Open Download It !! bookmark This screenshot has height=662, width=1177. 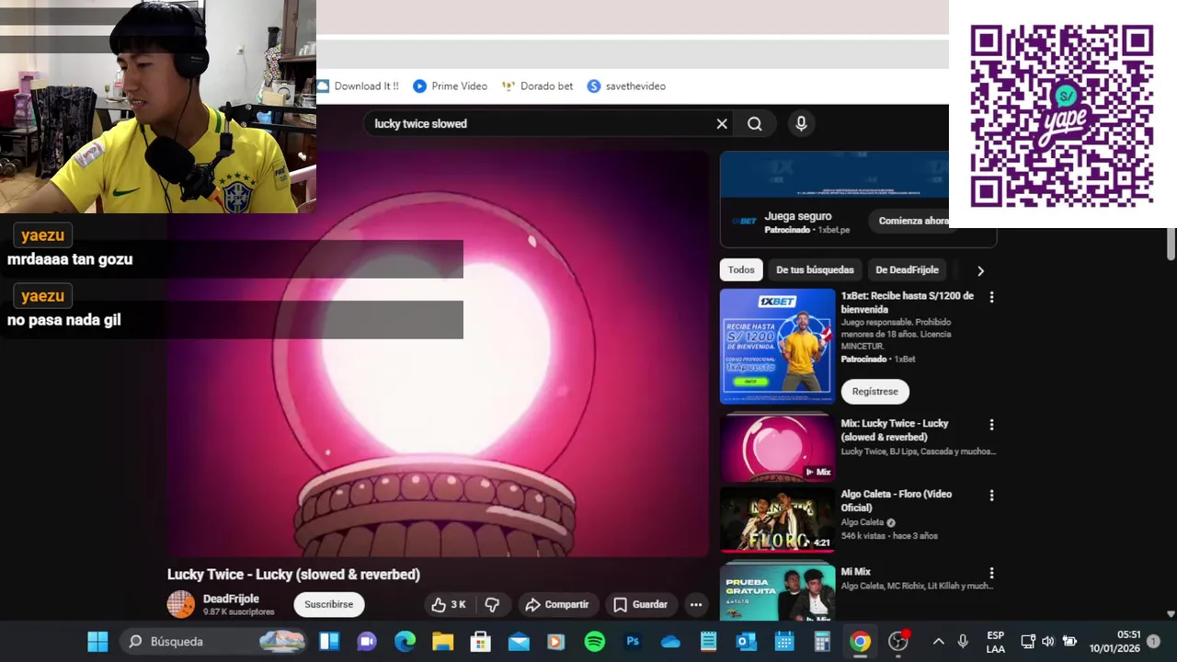click(x=358, y=86)
